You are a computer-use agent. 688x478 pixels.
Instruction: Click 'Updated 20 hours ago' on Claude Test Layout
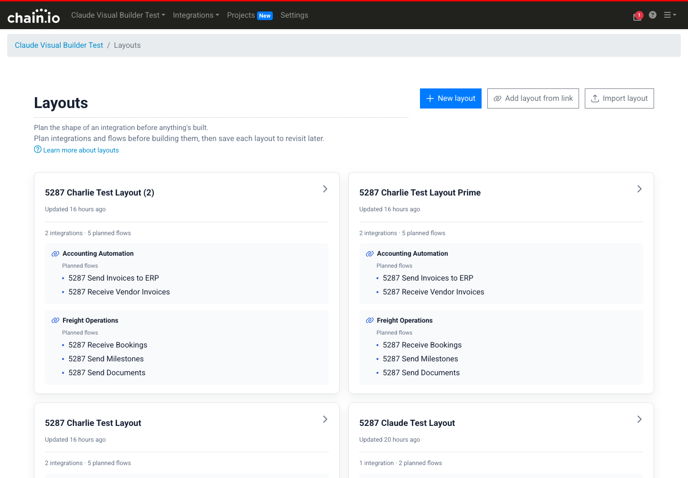(390, 440)
